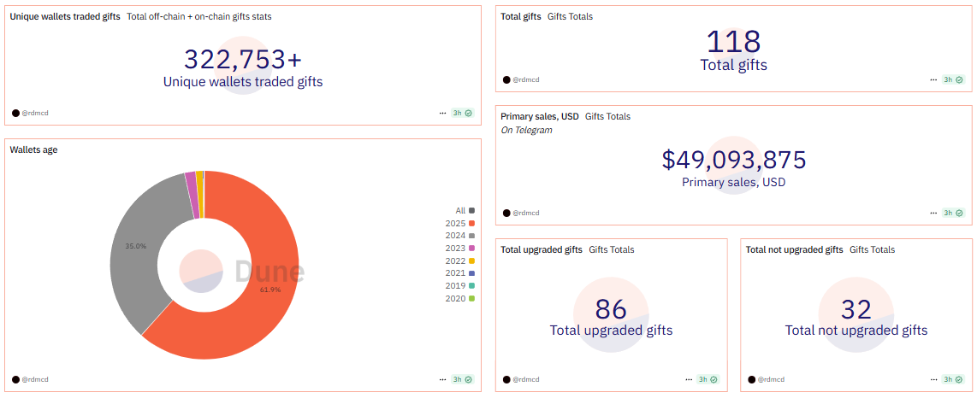The width and height of the screenshot is (977, 398).
Task: Click three-dot icon on Total upgraded gifts
Action: [x=689, y=379]
